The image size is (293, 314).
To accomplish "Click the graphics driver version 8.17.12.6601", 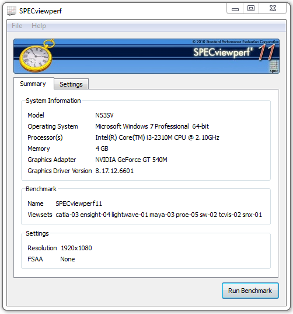I will tap(114, 171).
